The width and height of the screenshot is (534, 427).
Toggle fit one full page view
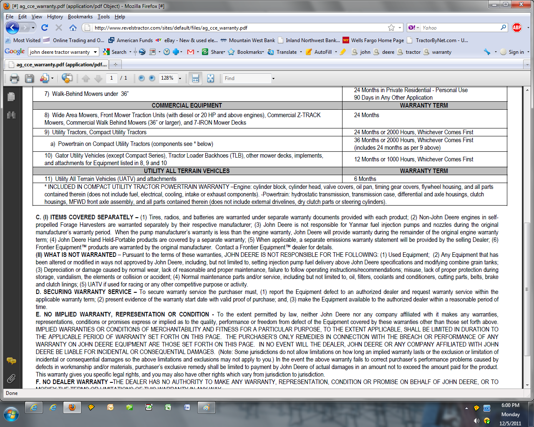210,78
